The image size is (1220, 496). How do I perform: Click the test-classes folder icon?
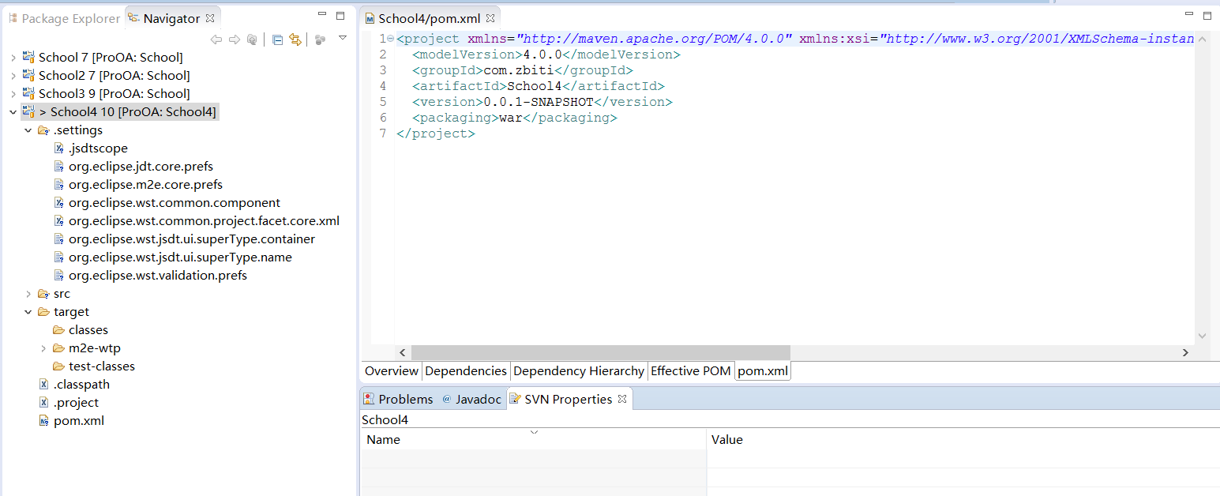(x=58, y=366)
